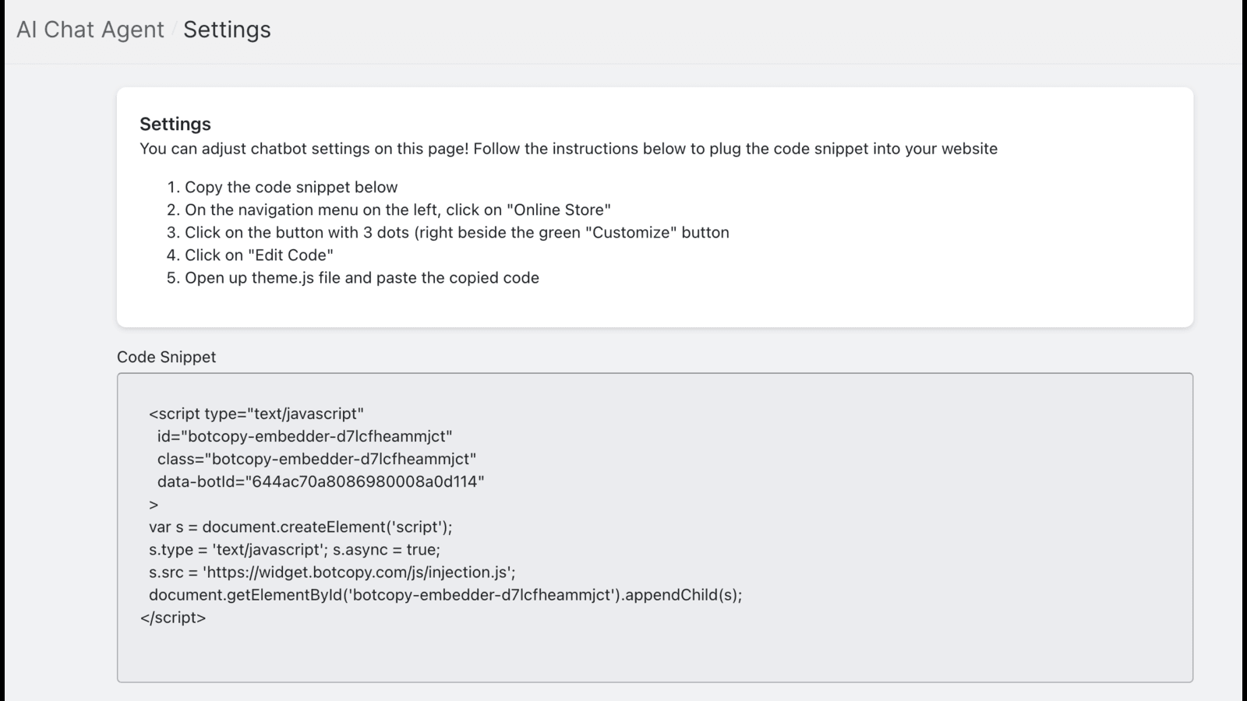The height and width of the screenshot is (701, 1247).
Task: Click the s.async = true line
Action: [295, 549]
